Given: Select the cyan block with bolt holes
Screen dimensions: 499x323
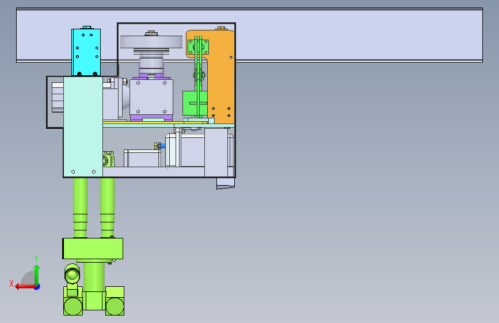Looking at the screenshot, I should pos(86,52).
